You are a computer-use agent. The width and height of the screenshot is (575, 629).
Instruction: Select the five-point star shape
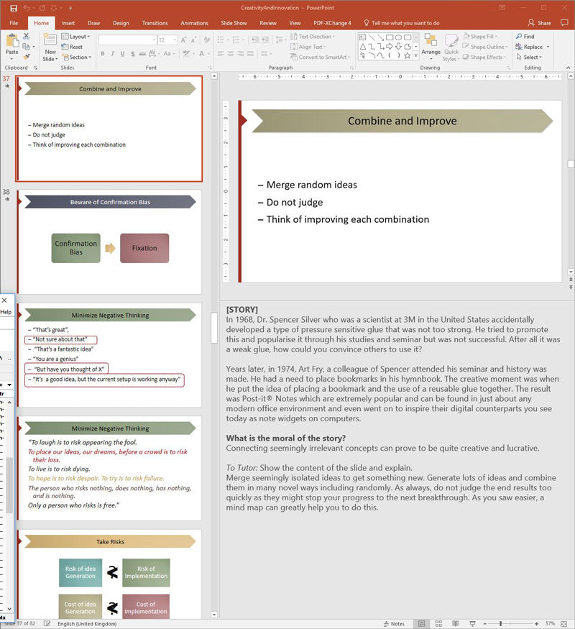tap(408, 56)
